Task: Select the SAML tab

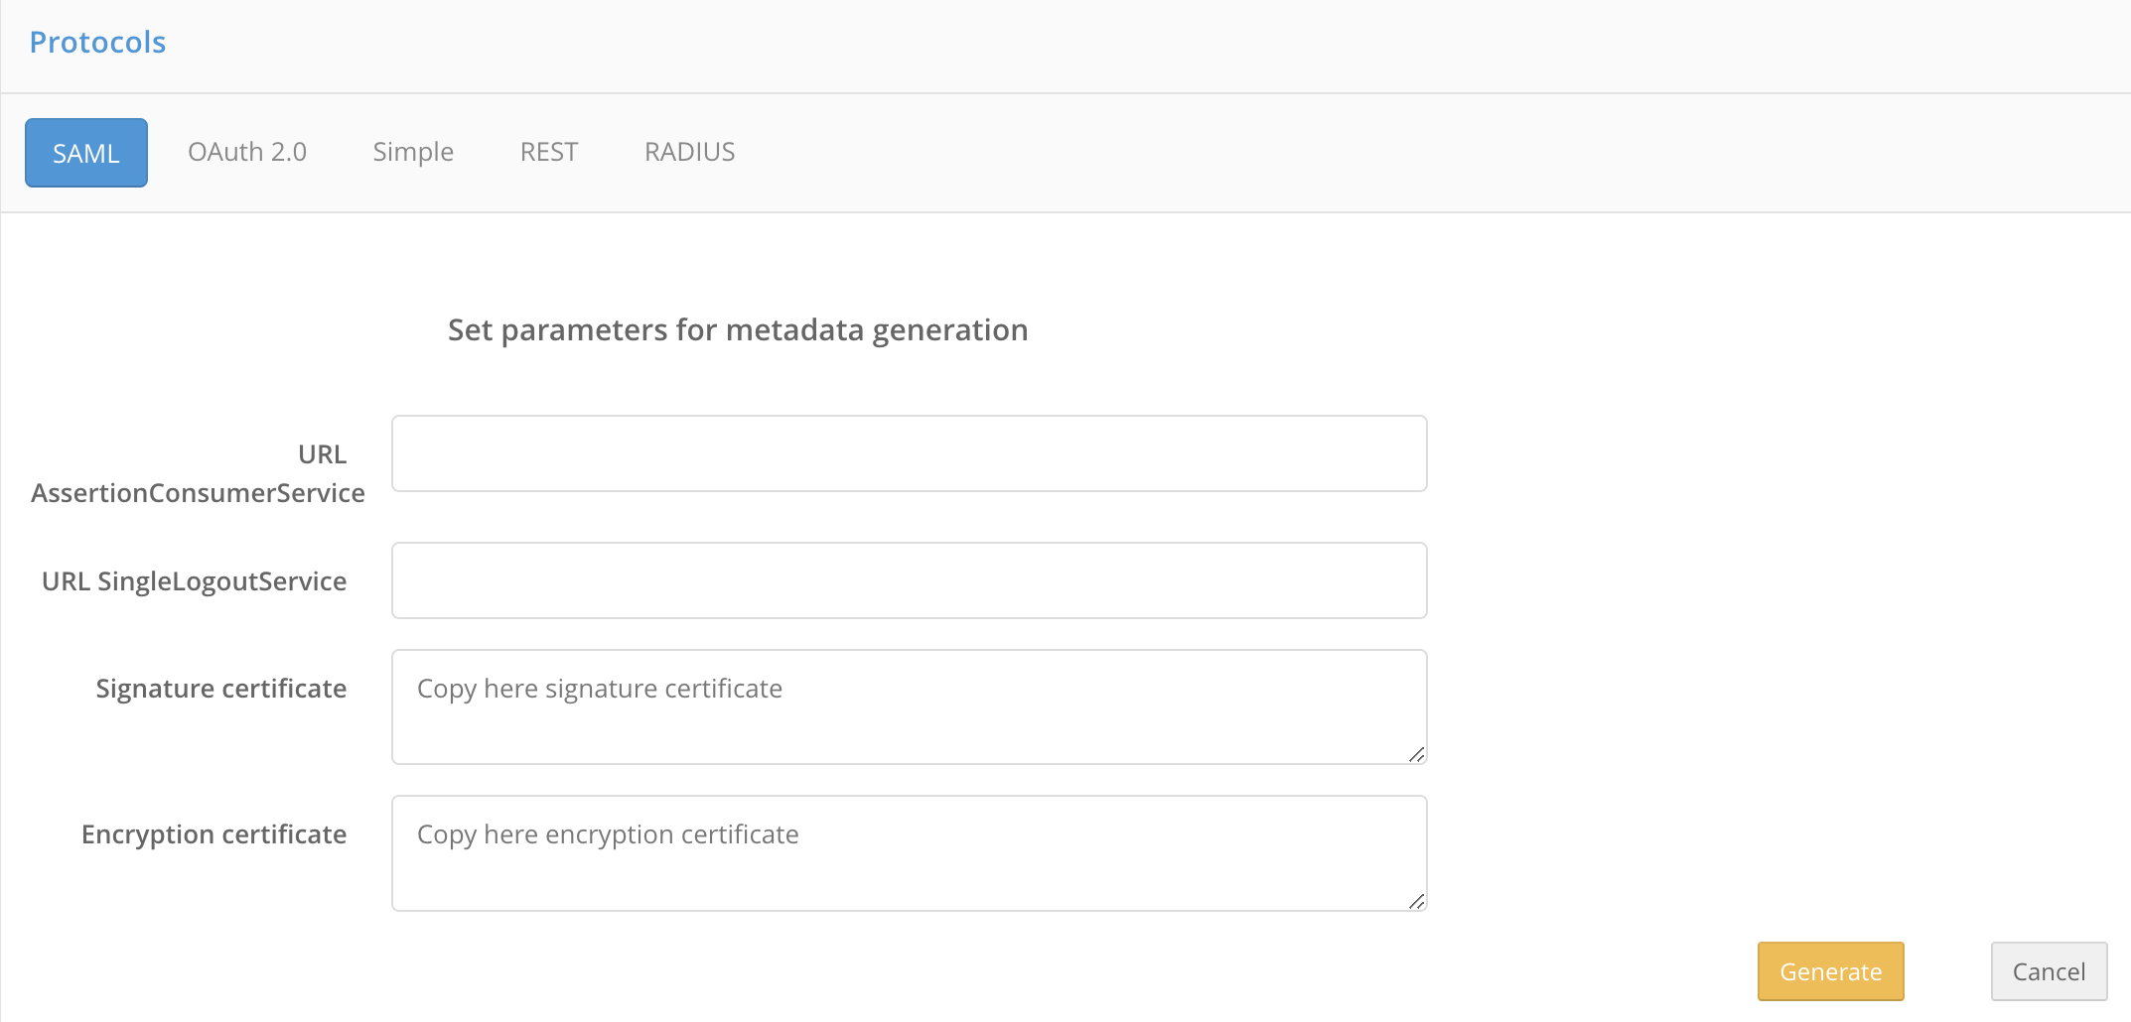Action: point(86,153)
